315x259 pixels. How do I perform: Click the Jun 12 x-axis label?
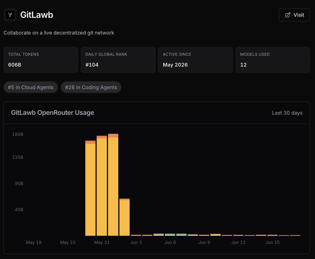point(238,242)
